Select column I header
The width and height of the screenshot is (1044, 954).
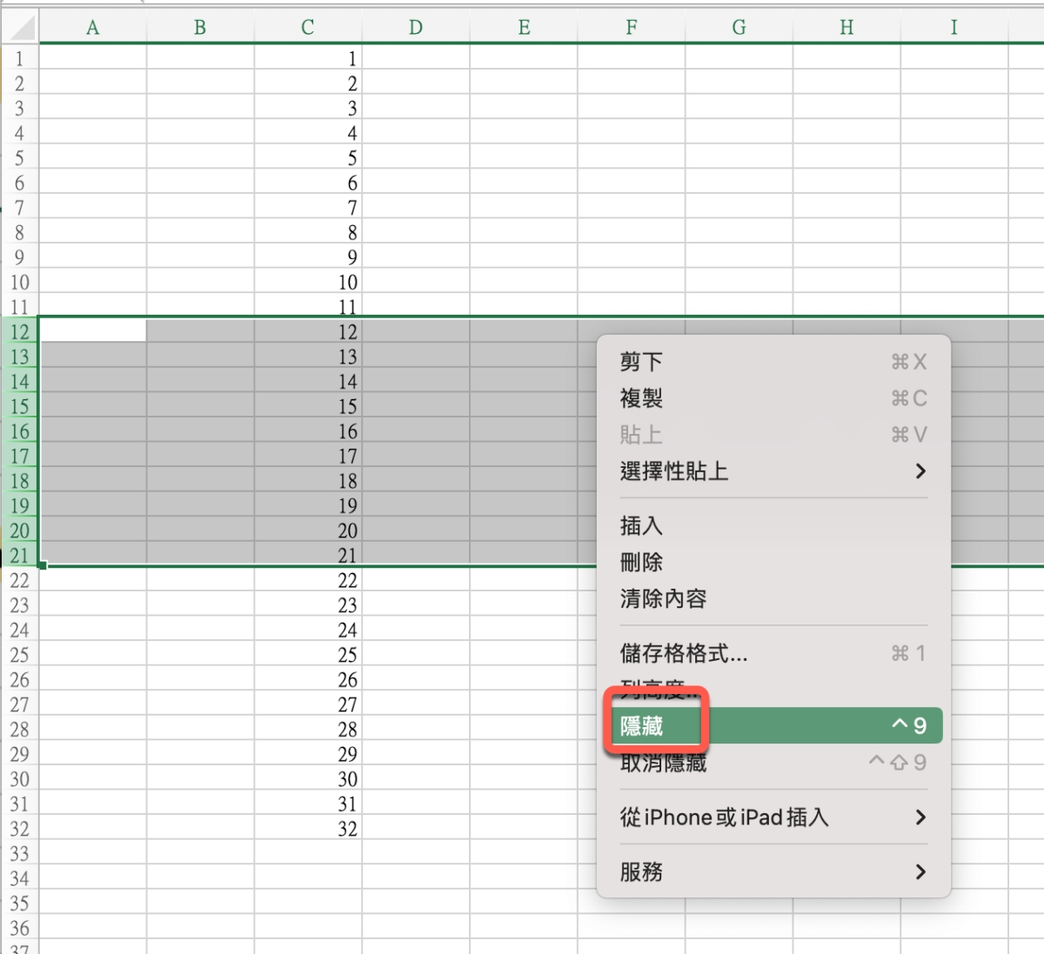(954, 28)
